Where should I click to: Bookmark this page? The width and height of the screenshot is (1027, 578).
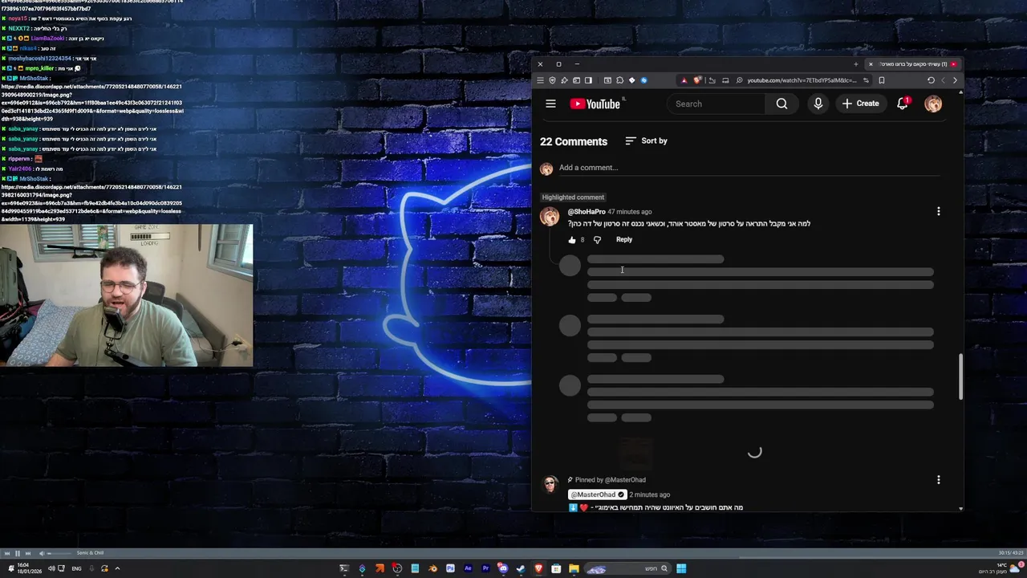(882, 80)
